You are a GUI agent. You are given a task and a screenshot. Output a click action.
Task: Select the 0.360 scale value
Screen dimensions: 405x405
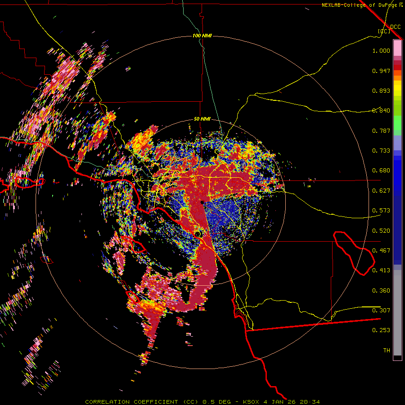[x=381, y=291]
